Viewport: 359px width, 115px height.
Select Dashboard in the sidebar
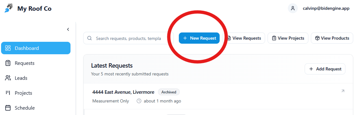[x=36, y=48]
